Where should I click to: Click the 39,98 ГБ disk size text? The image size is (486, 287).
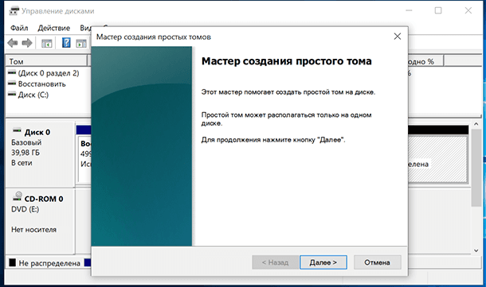[x=25, y=153]
